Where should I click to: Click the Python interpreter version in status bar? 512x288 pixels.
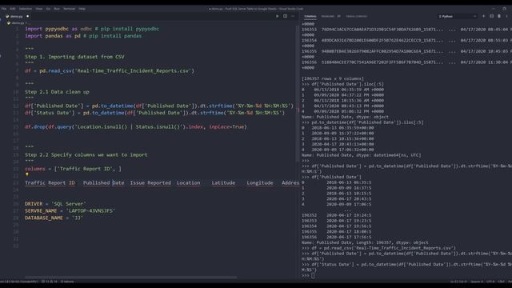coord(19,282)
